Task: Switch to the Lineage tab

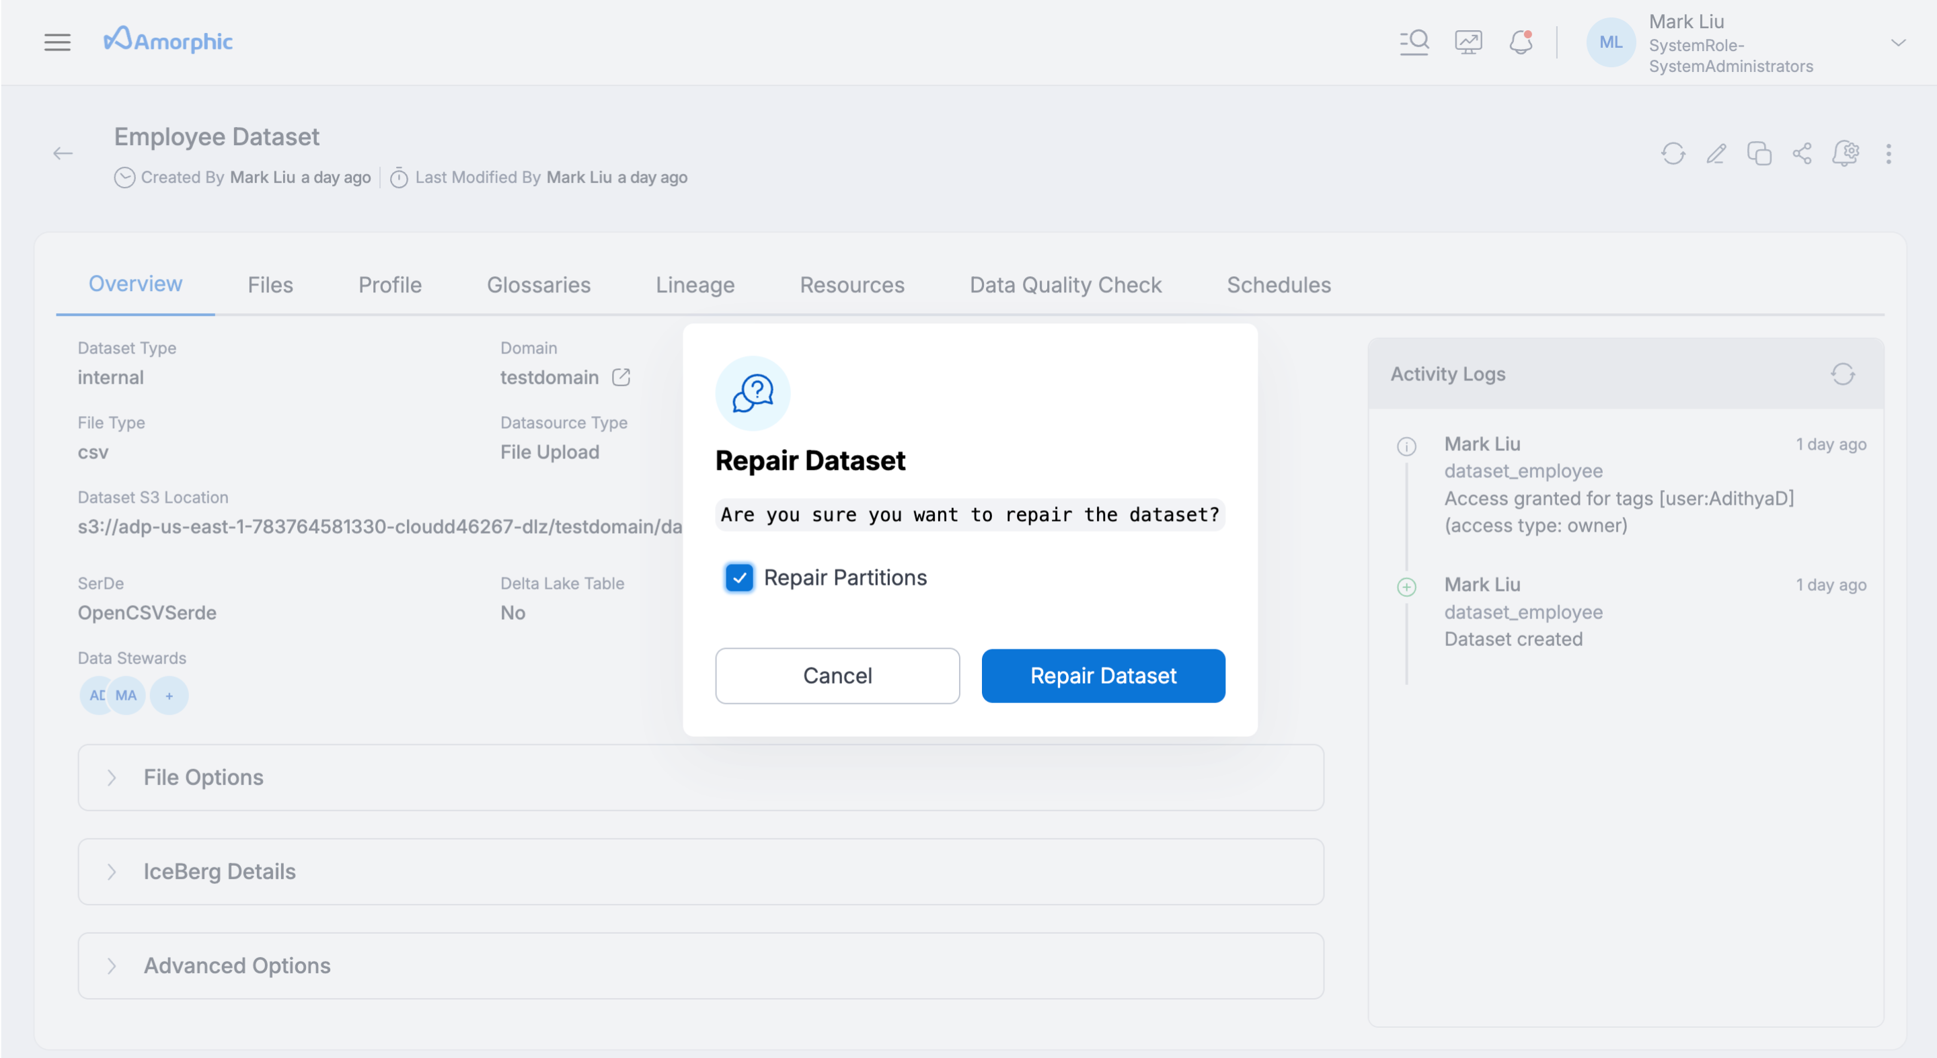Action: point(695,285)
